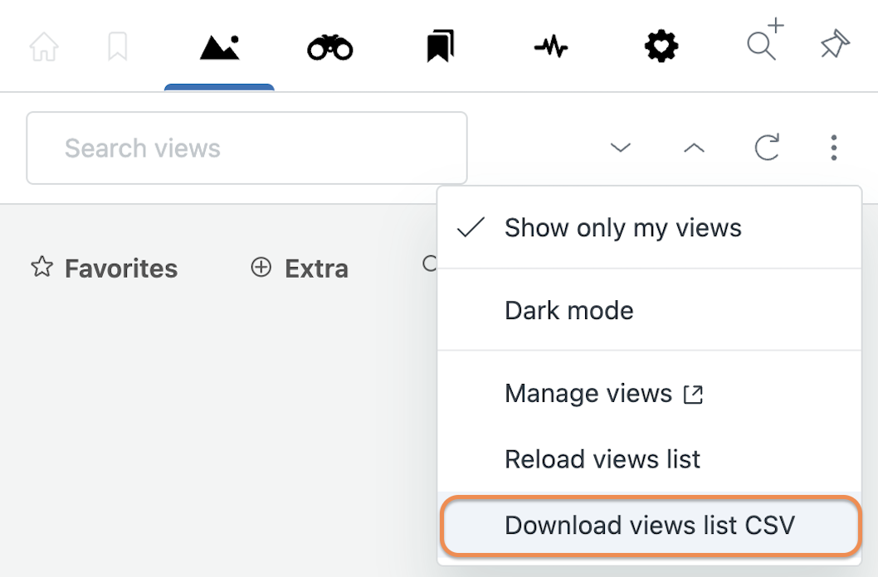Click the outlined bookmark icon
The height and width of the screenshot is (577, 878).
117,47
